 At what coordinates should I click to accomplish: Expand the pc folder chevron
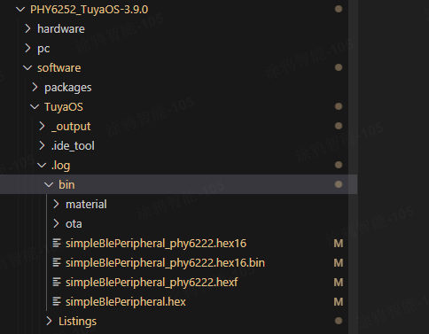(27, 49)
